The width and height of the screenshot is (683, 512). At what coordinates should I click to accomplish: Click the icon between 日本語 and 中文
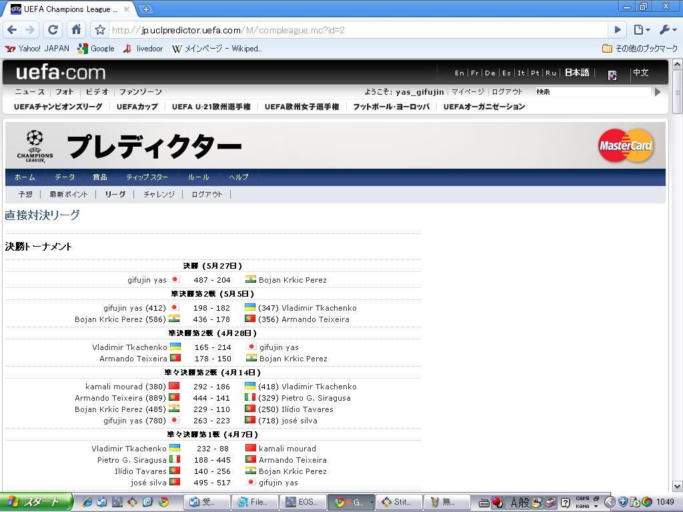(612, 75)
